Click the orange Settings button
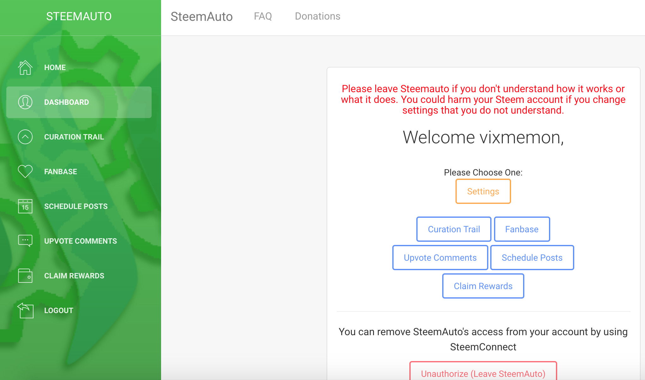Viewport: 645px width, 380px height. tap(483, 191)
